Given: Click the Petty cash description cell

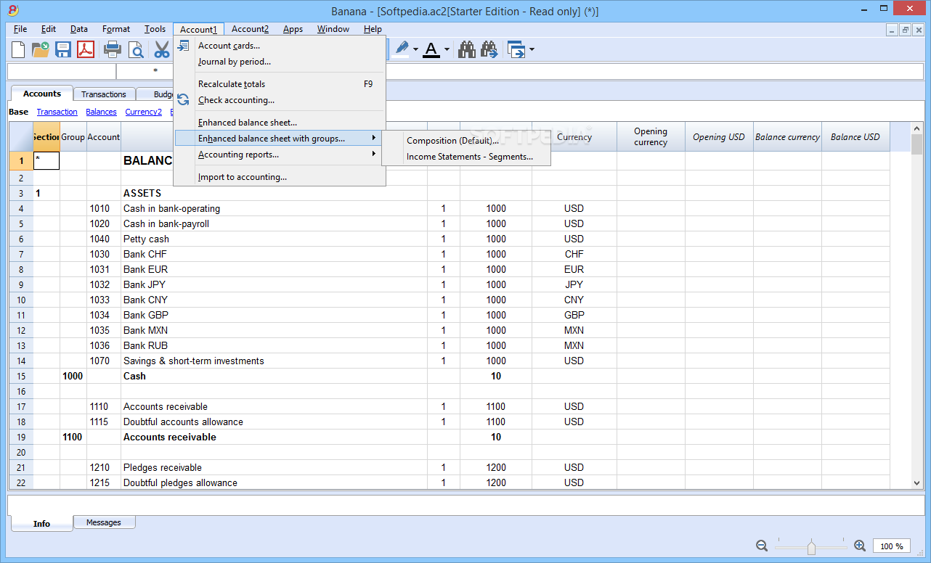Looking at the screenshot, I should tap(274, 239).
